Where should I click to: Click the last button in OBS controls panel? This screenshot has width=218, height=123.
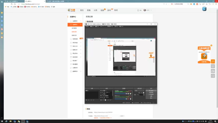[151, 98]
